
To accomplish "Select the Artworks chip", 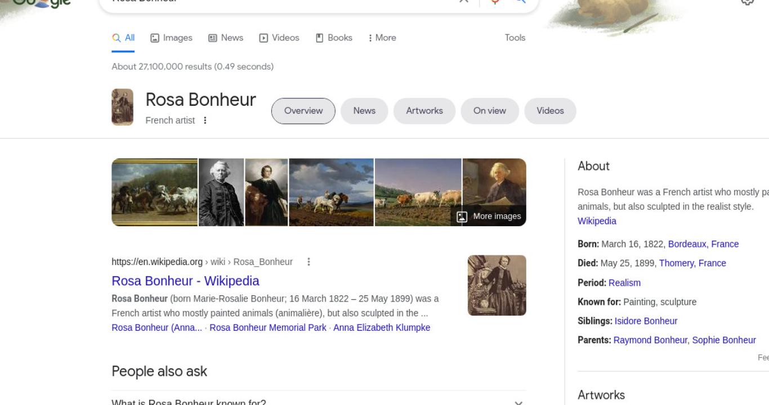I will 424,111.
